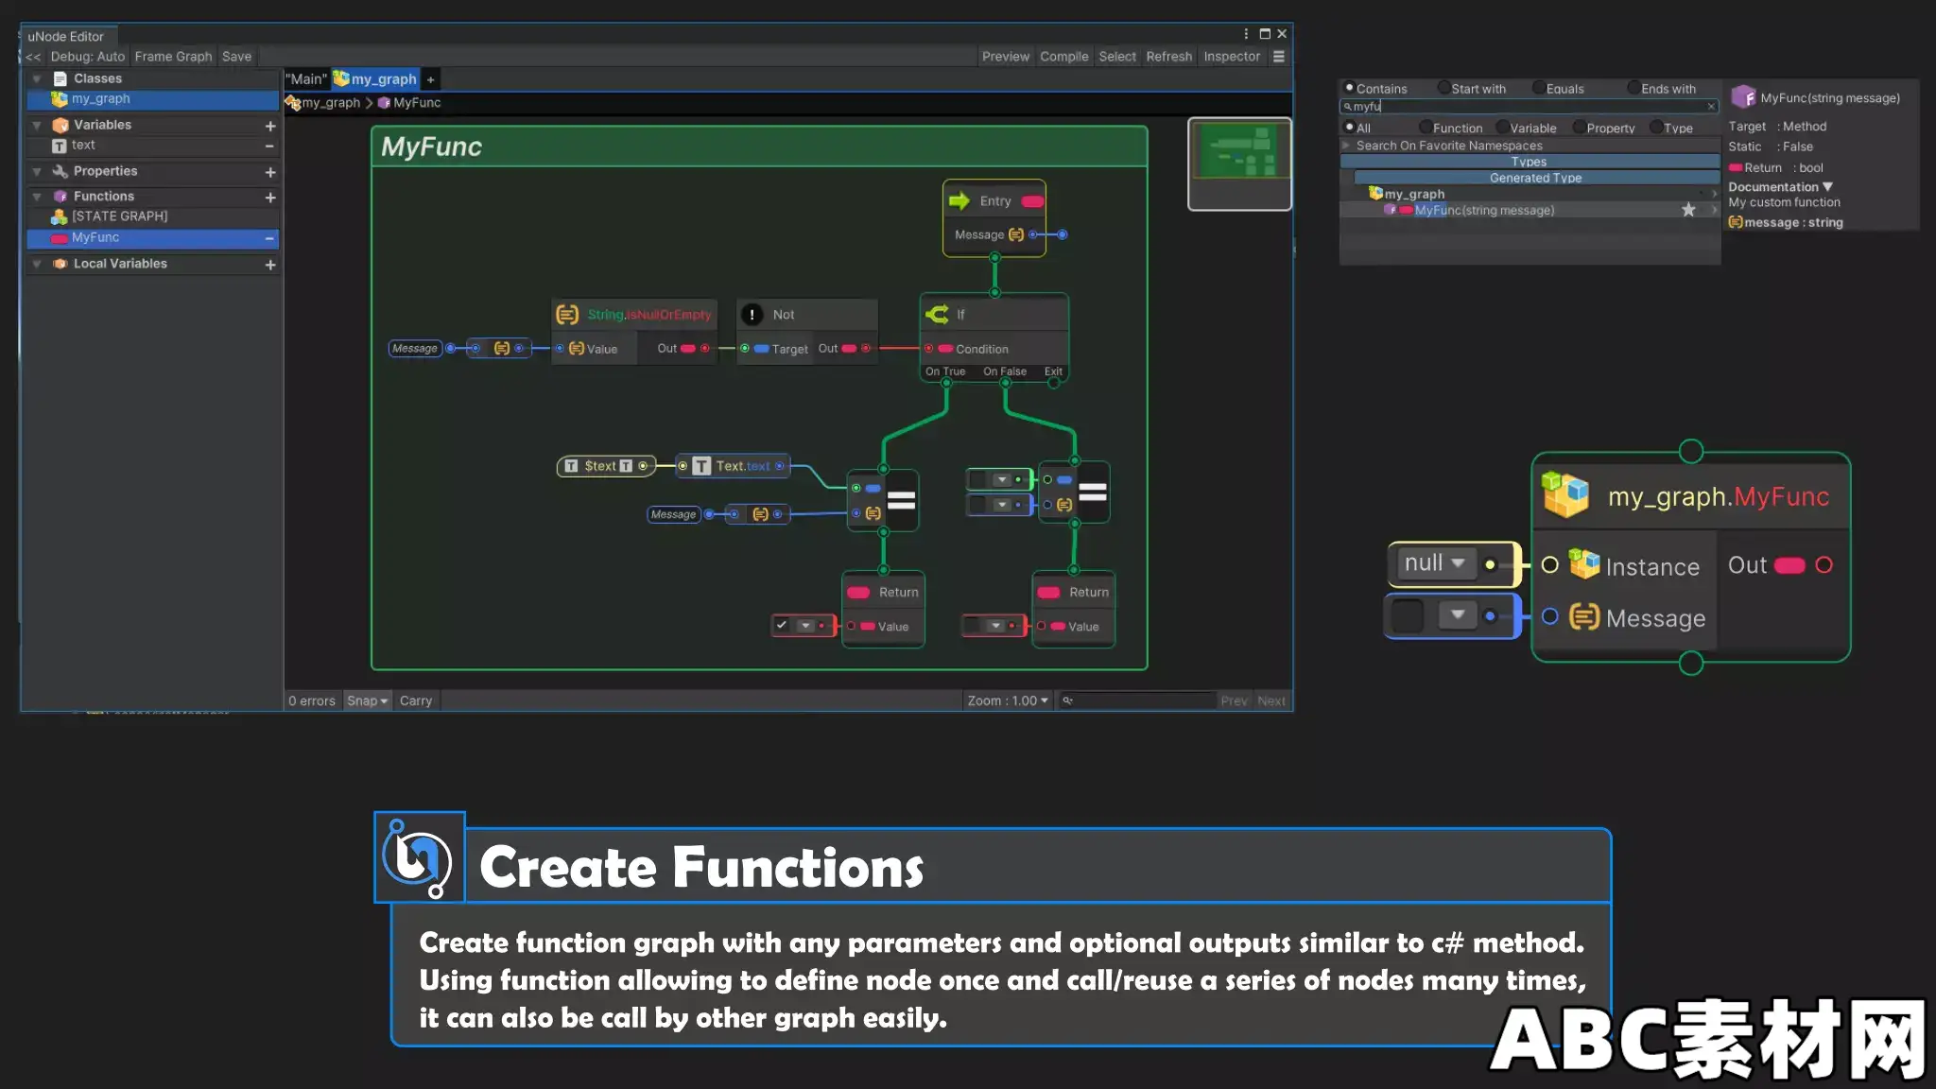Click the Not node exclamation icon

pyautogui.click(x=752, y=315)
